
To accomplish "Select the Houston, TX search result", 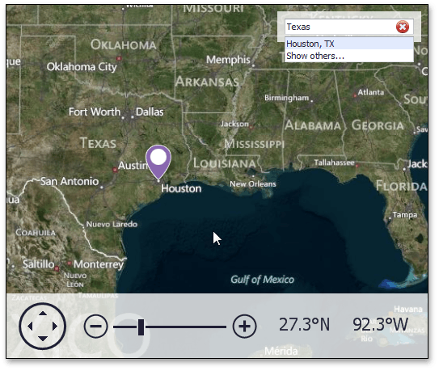I will [x=348, y=44].
